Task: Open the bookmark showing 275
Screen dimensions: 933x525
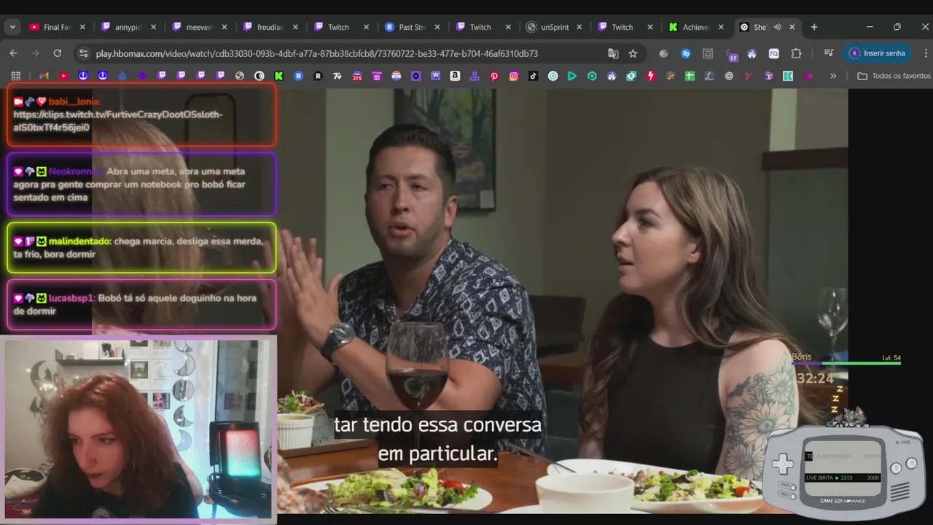Action: [x=357, y=76]
